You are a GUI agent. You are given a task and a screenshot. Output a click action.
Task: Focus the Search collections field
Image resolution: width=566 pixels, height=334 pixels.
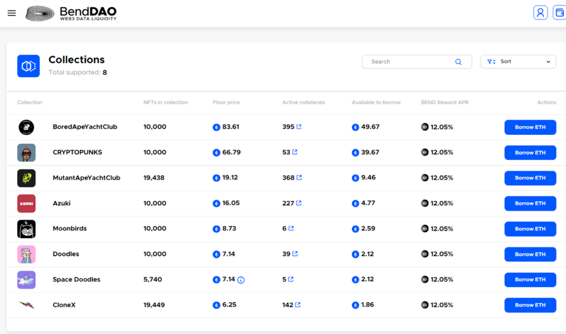pos(417,62)
